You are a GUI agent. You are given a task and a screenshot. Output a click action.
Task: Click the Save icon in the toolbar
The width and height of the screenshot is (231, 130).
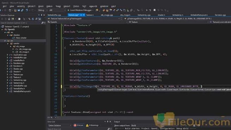19,10
